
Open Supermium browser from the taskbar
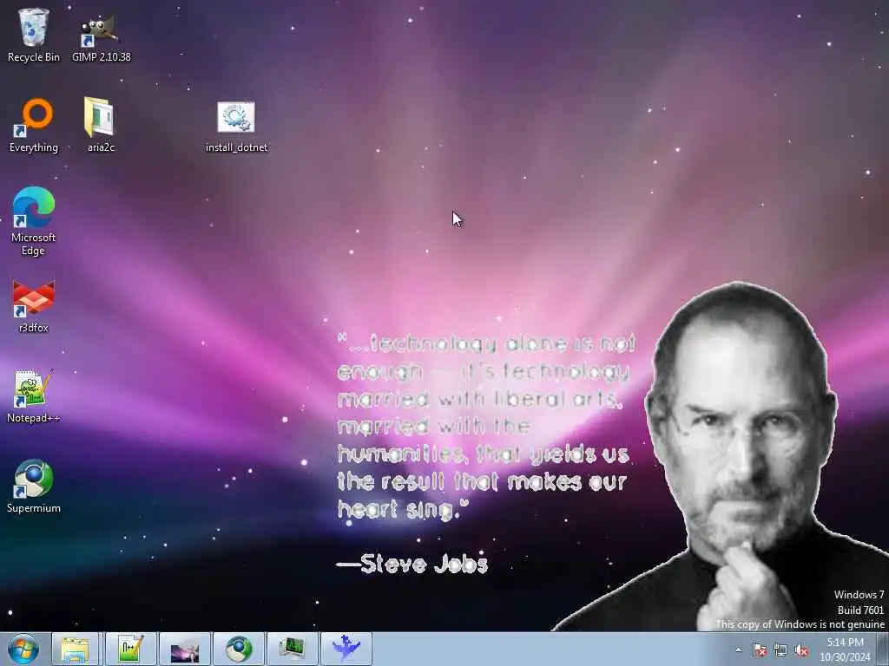click(239, 649)
